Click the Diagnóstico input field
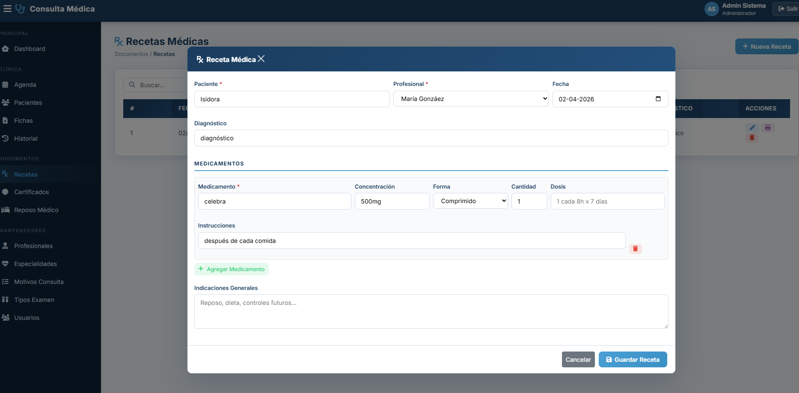 pyautogui.click(x=431, y=138)
